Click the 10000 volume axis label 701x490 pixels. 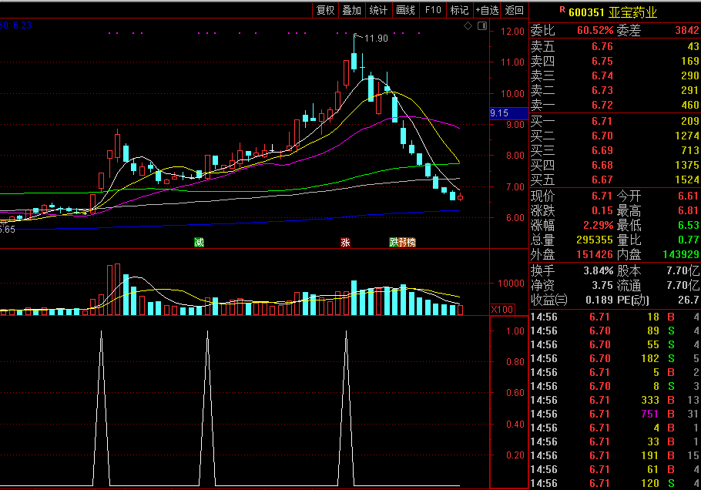[x=511, y=284]
